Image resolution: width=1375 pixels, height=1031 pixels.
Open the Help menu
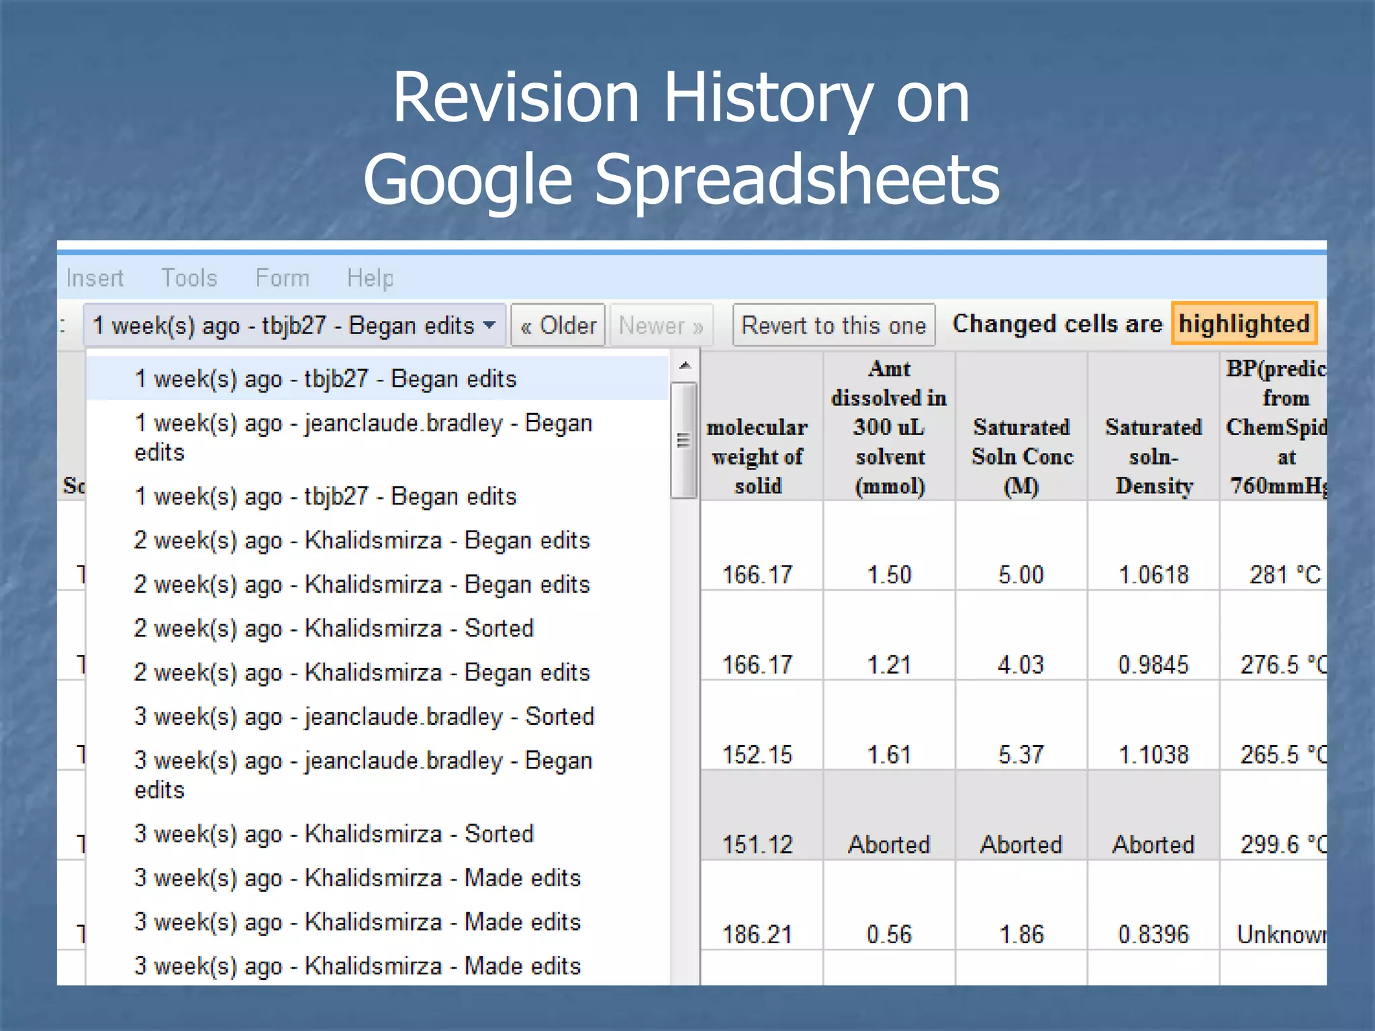pyautogui.click(x=370, y=278)
